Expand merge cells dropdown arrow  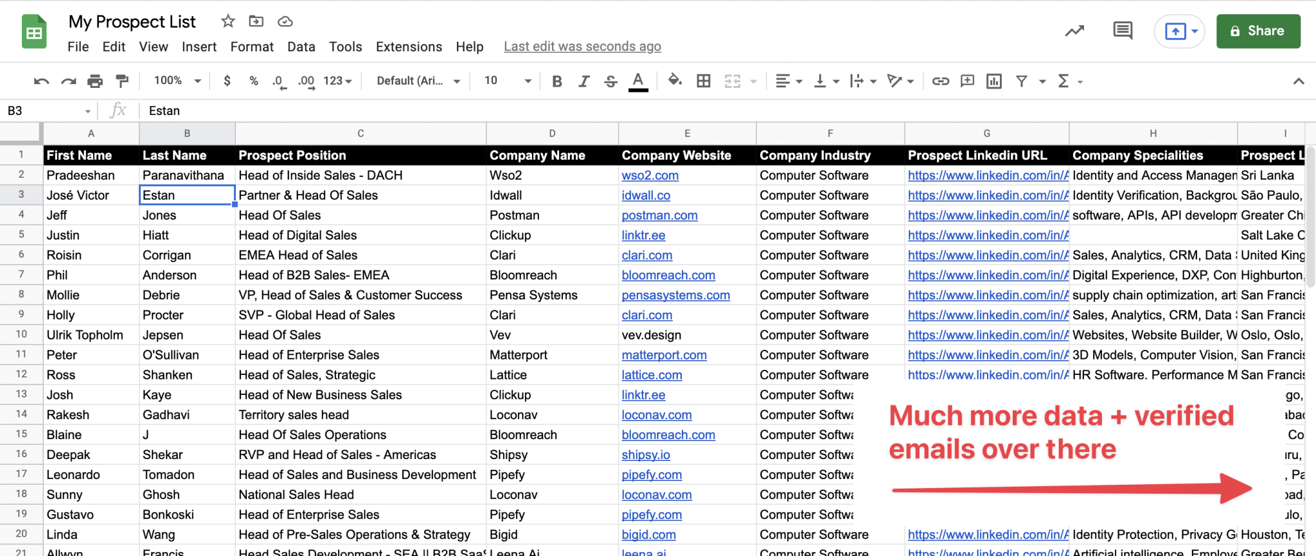(754, 82)
